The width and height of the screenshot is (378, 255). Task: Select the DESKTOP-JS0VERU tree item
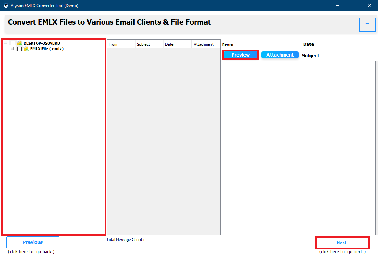tap(42, 43)
